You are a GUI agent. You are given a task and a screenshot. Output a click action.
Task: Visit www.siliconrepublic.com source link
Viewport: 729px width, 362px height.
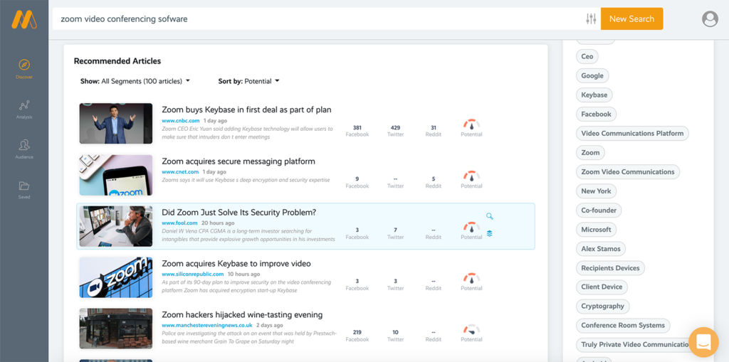point(193,275)
